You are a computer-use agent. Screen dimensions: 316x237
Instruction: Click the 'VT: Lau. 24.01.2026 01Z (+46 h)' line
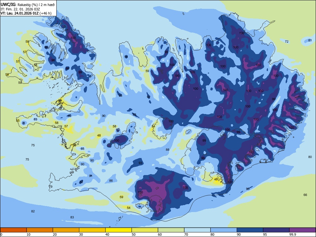pyautogui.click(x=26, y=13)
